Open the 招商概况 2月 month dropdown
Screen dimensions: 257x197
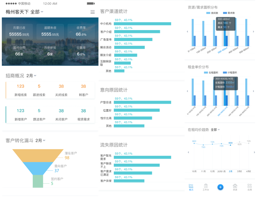pyautogui.click(x=31, y=76)
